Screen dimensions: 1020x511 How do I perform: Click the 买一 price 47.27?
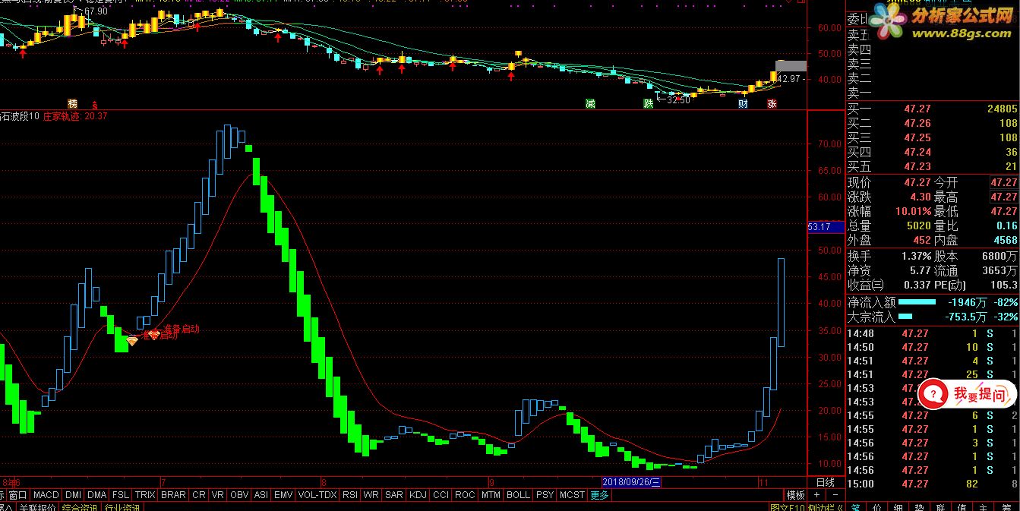click(x=917, y=109)
